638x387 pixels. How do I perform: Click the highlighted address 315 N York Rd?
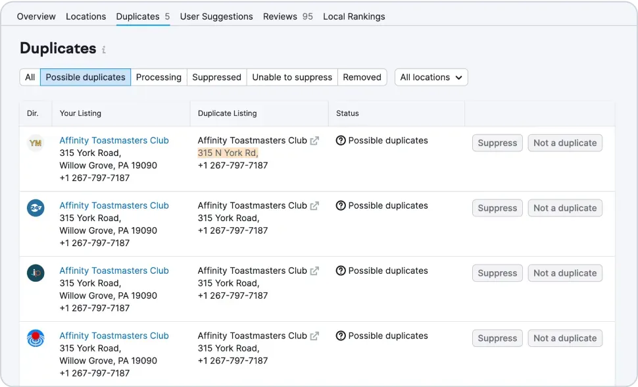(x=227, y=152)
